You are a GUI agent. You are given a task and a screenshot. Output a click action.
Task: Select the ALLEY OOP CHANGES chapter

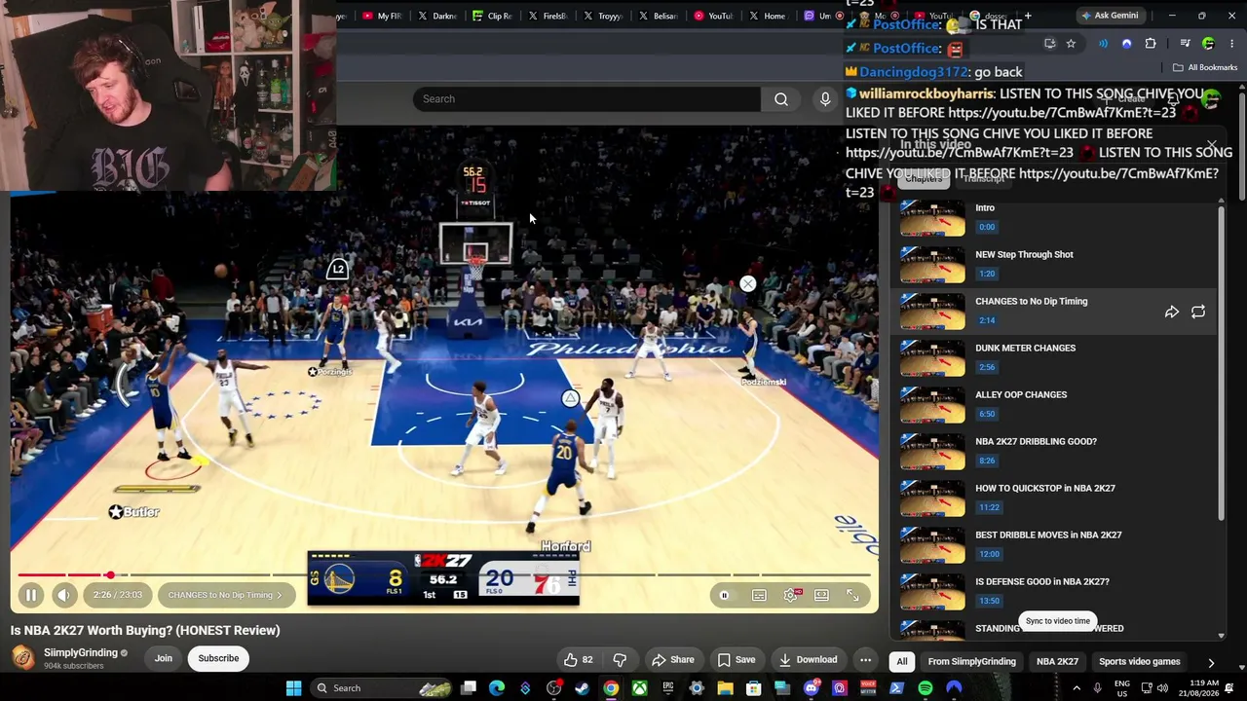click(1056, 404)
